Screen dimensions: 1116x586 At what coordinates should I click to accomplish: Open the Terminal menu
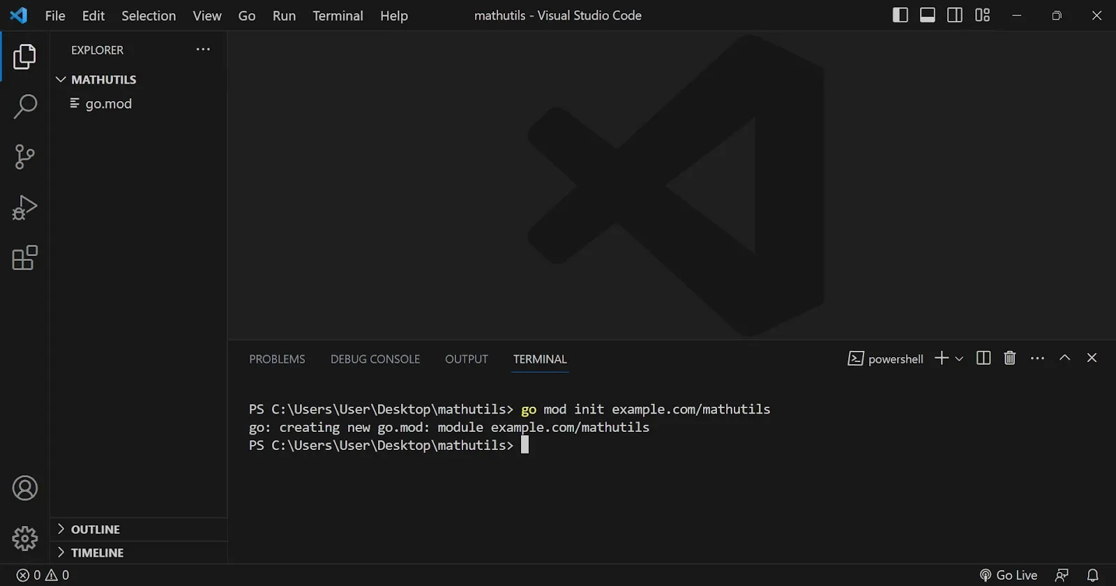pos(338,15)
